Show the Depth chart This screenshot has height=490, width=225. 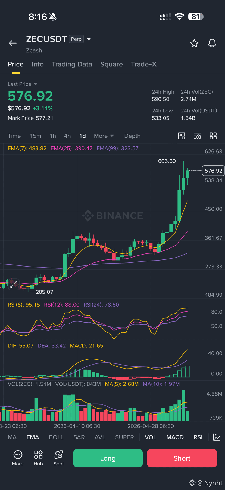132,136
